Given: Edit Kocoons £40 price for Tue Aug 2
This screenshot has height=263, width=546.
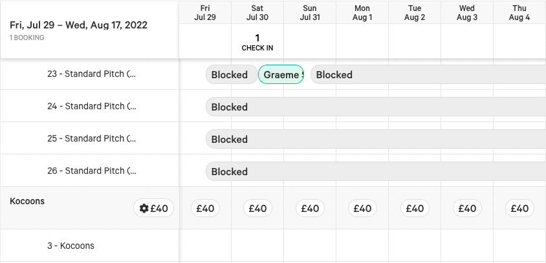Looking at the screenshot, I should tap(415, 208).
